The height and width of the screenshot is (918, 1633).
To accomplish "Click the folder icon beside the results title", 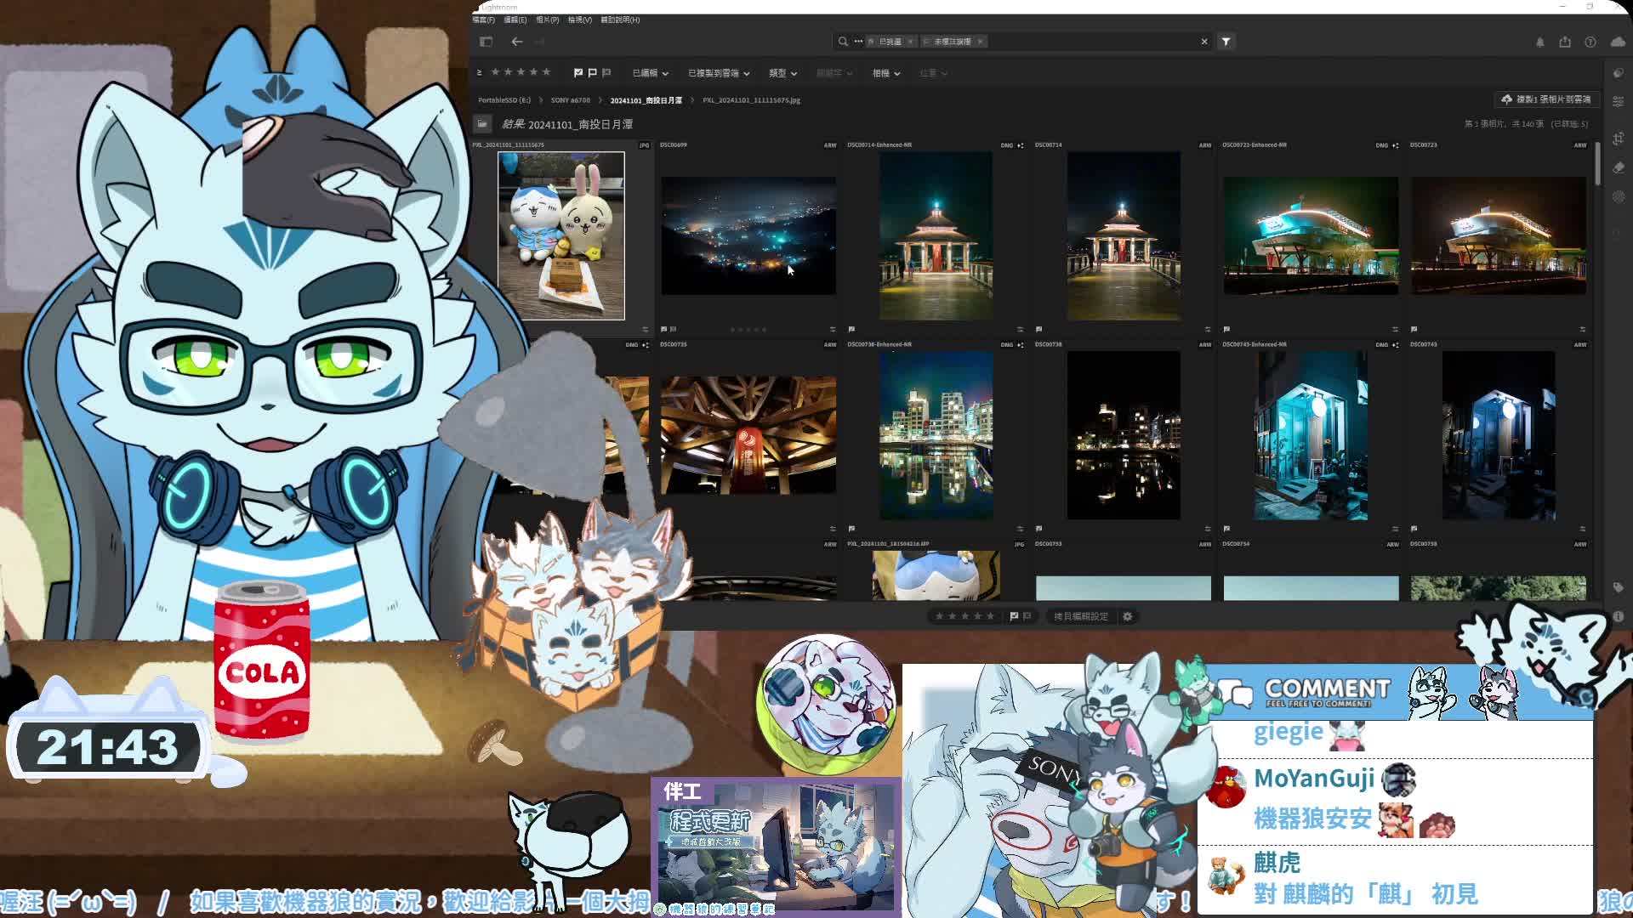I will tap(482, 124).
